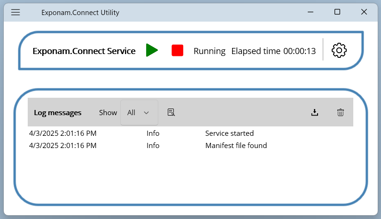
Task: Click timestamp of 'Service started' row
Action: 62,133
